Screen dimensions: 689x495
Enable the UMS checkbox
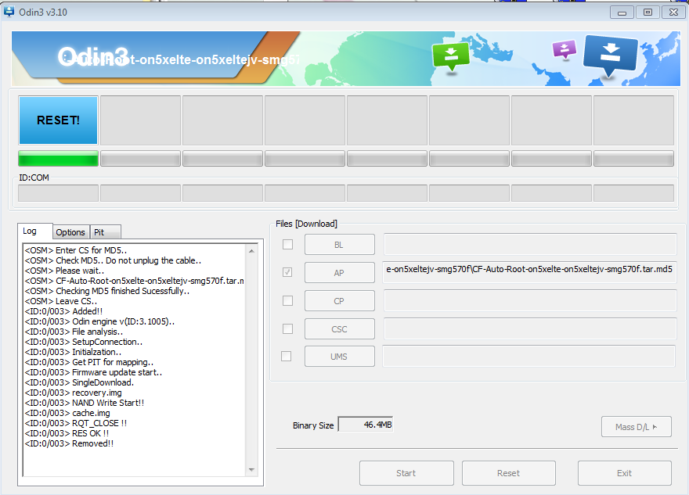click(x=286, y=357)
